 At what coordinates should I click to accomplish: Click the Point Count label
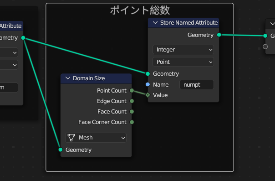coord(112,91)
